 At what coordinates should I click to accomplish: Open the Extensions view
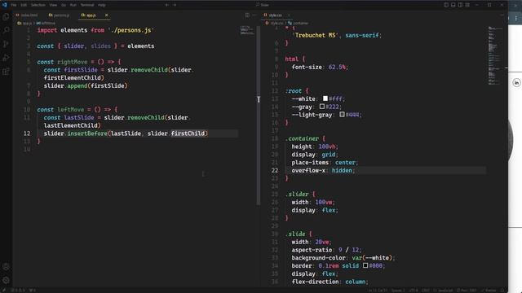[6, 72]
